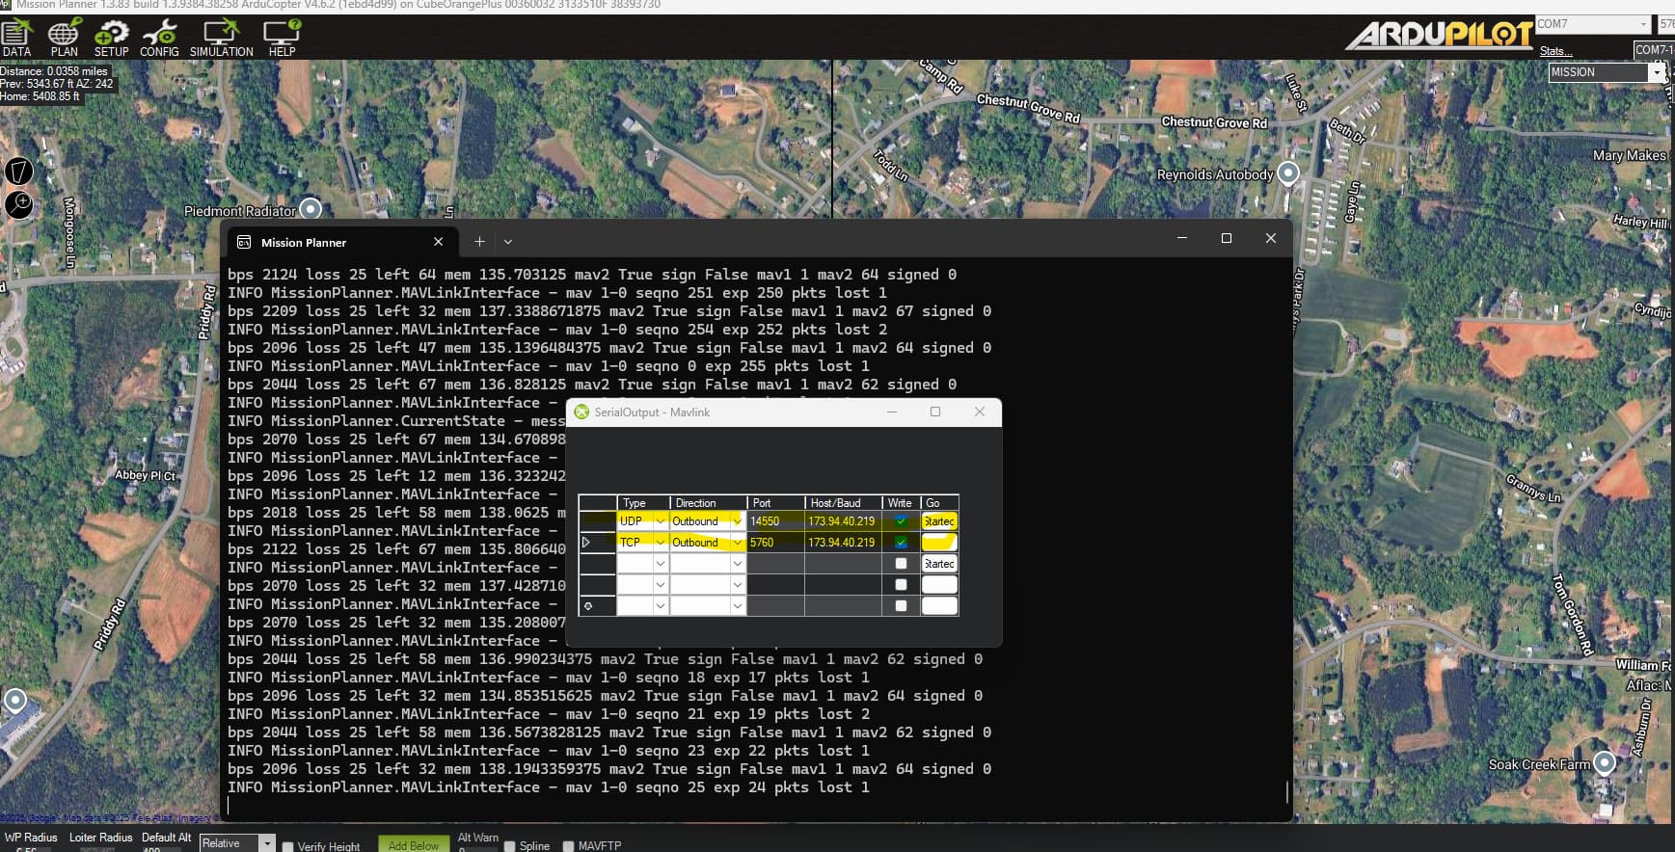The image size is (1675, 852).
Task: Open the TCP row Direction dropdown
Action: 737,543
